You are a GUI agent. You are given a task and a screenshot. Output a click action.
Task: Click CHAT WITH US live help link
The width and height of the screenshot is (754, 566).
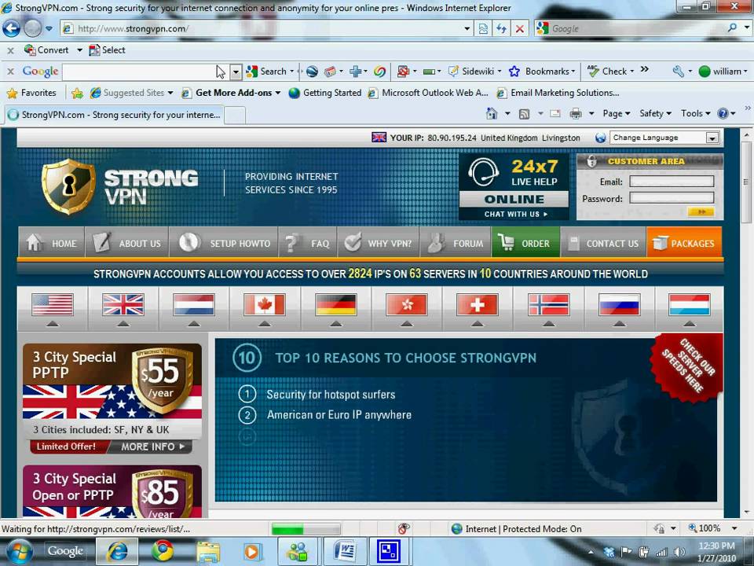tap(515, 214)
